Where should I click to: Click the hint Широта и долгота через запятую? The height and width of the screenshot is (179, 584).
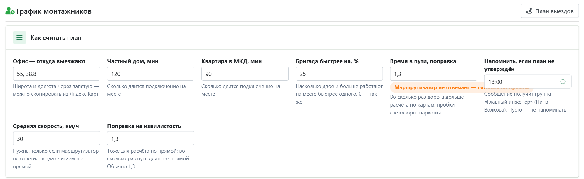(x=56, y=90)
